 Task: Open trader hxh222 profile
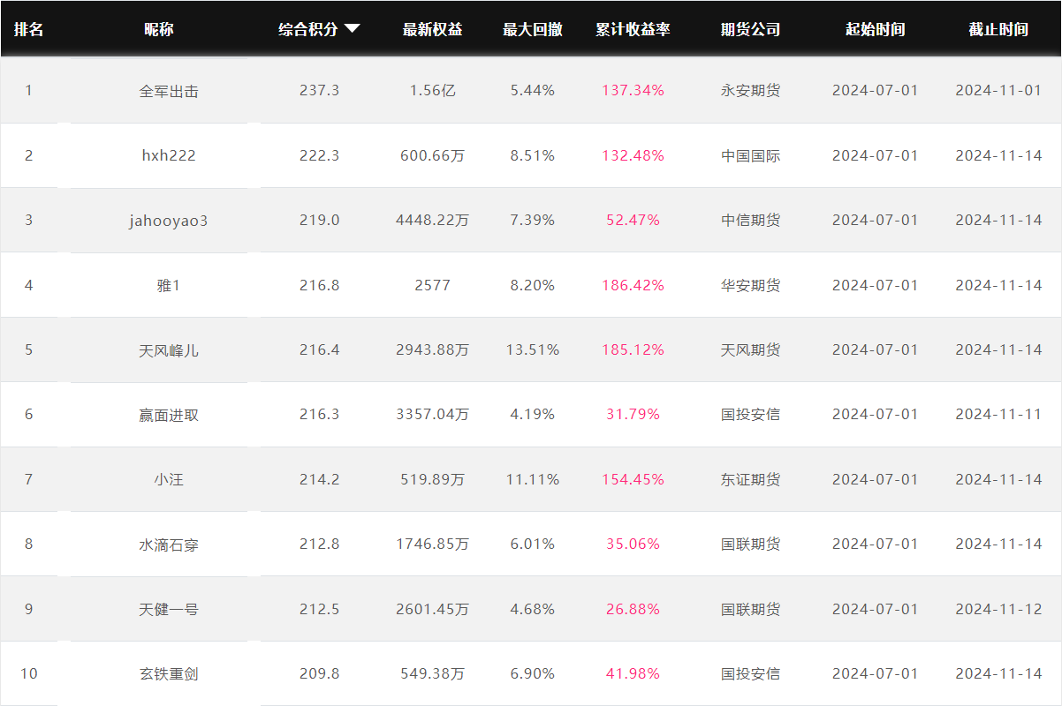(x=169, y=155)
